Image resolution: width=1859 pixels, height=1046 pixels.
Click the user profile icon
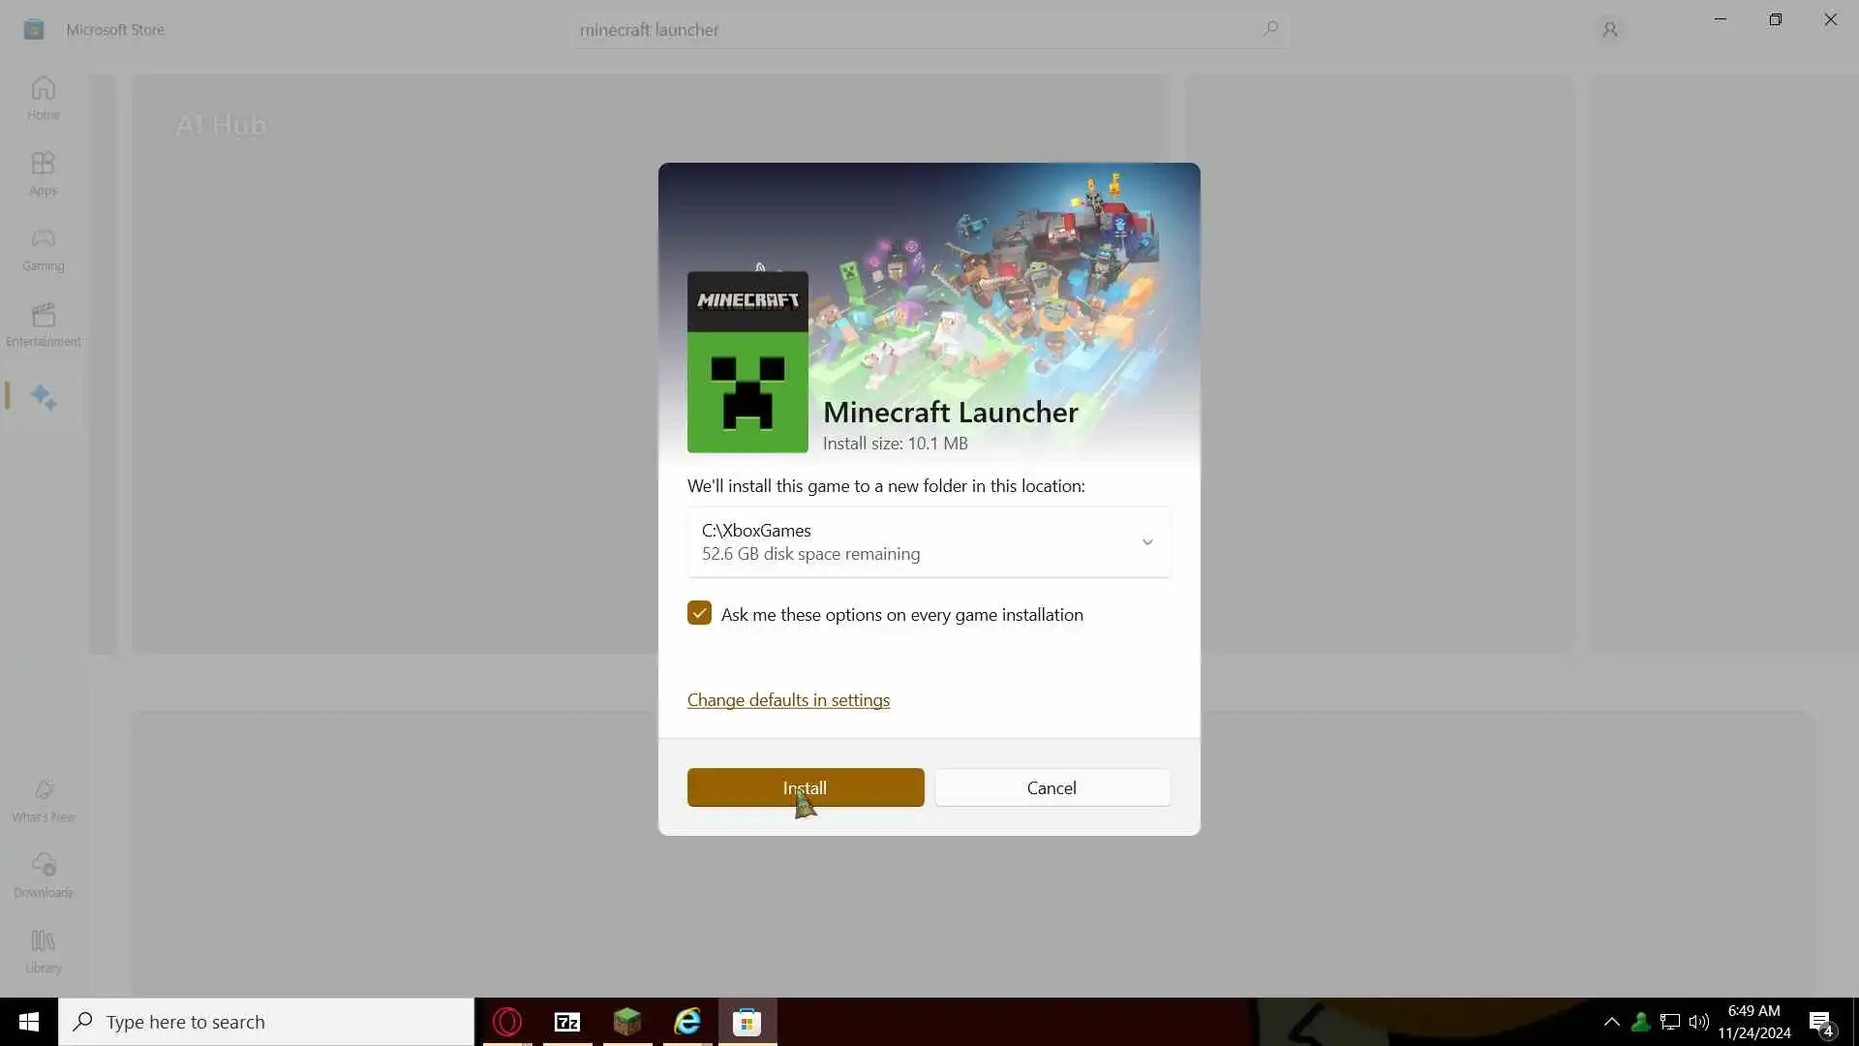click(1610, 30)
